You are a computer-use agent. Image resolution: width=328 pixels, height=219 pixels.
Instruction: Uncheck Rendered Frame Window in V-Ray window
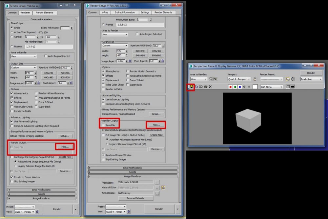pyautogui.click(x=103, y=155)
